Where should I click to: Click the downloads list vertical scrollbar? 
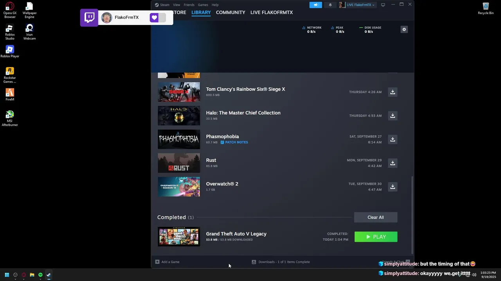click(412, 214)
